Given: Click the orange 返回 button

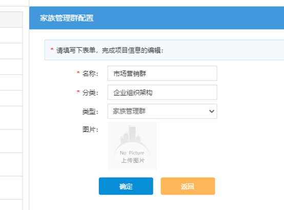Looking at the screenshot, I should pos(188,186).
